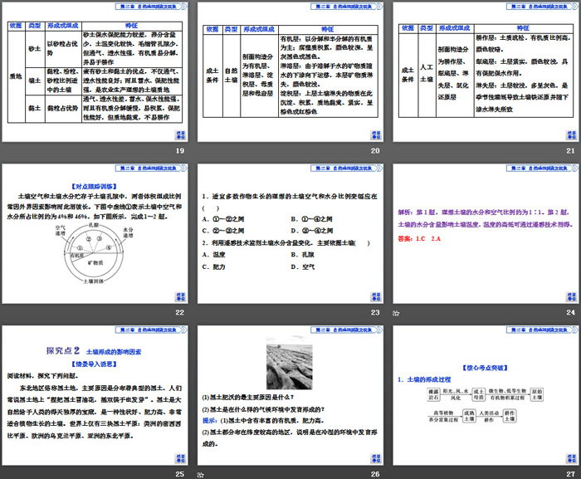This screenshot has width=581, height=479.
Task: Click the animation star icon under slide 24
Action: pos(396,311)
